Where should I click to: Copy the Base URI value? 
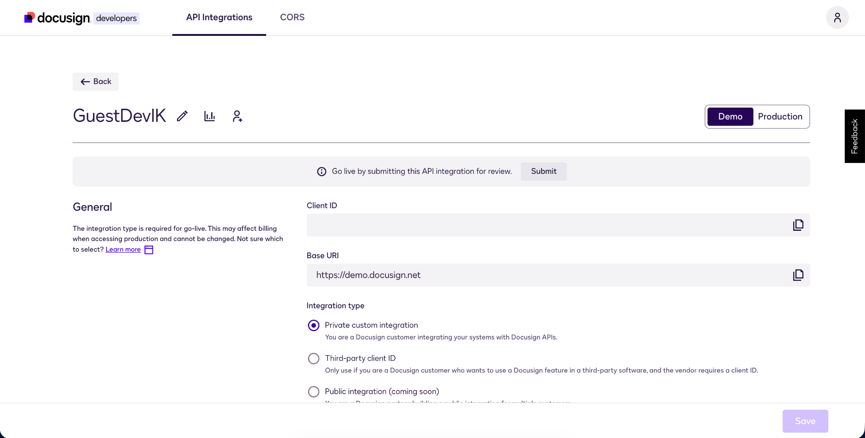pos(798,275)
